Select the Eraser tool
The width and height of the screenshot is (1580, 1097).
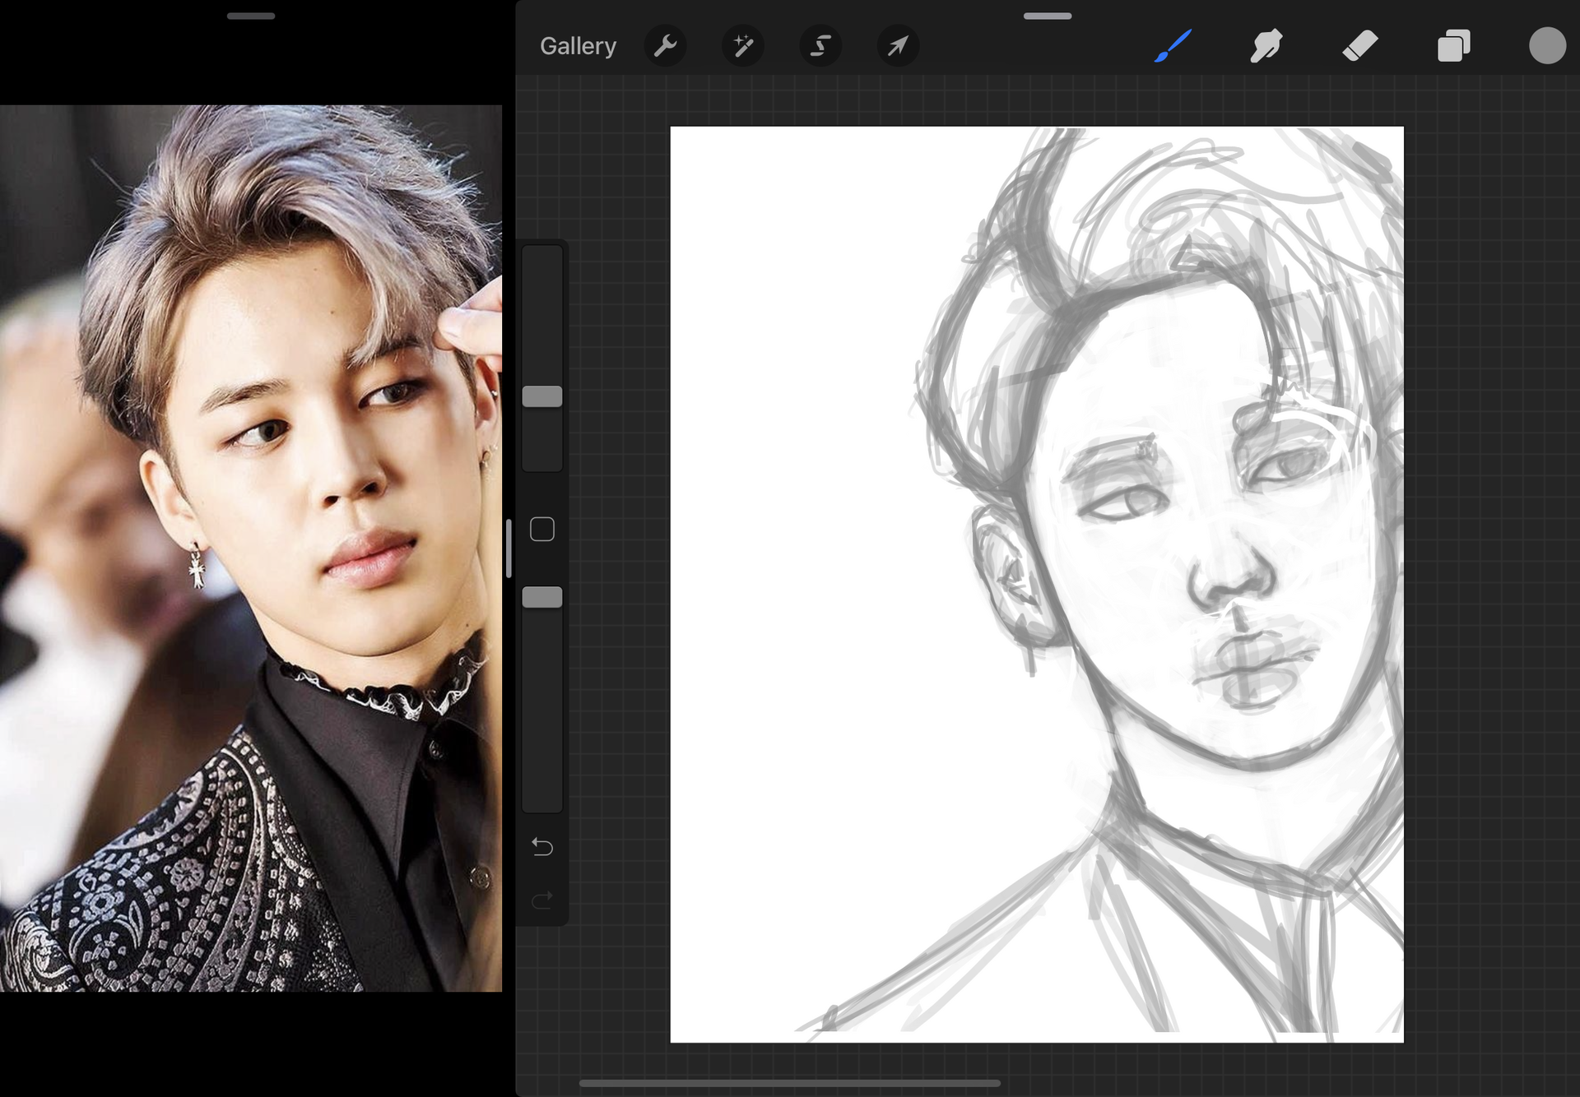pyautogui.click(x=1360, y=46)
